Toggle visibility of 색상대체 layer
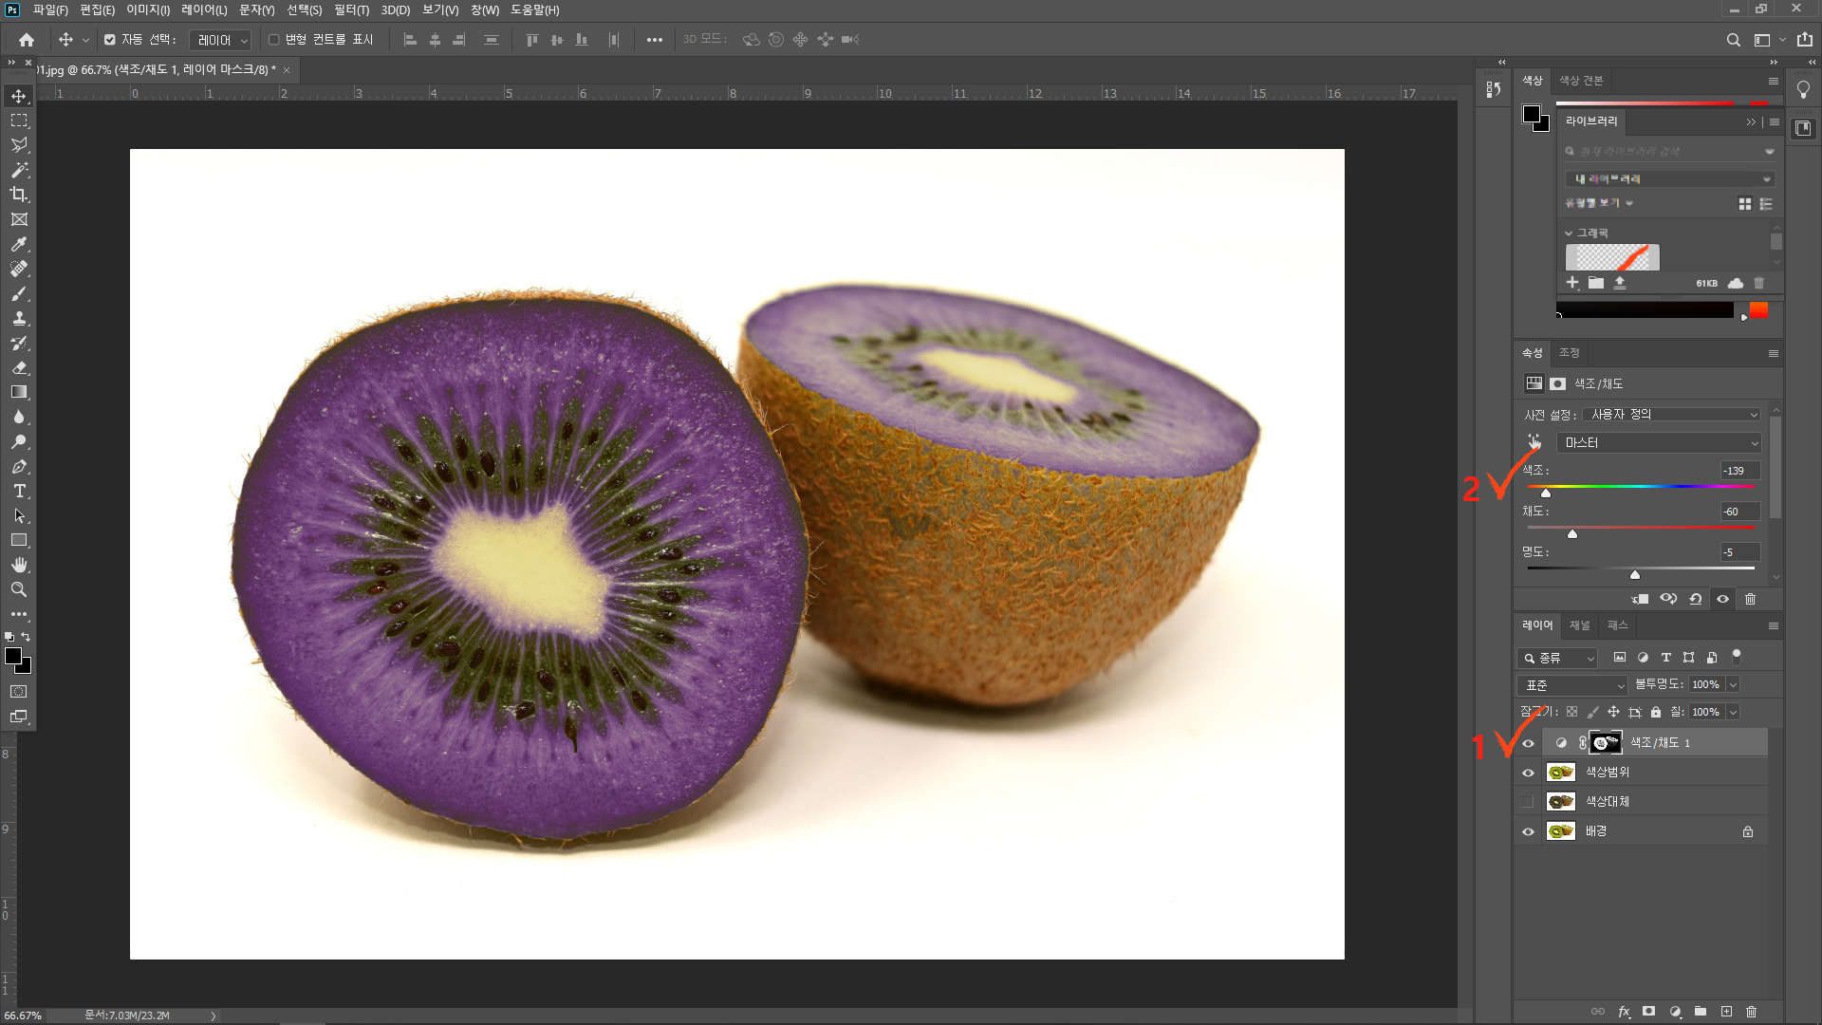Image resolution: width=1822 pixels, height=1025 pixels. tap(1528, 802)
